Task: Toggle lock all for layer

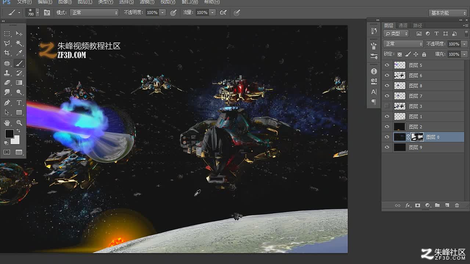Action: 424,54
